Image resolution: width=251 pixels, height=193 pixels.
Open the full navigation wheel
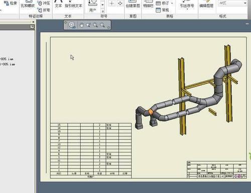pos(72,25)
